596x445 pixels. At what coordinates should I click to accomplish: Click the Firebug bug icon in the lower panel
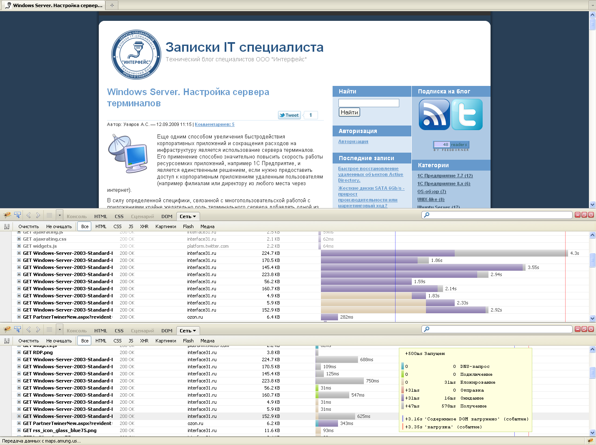click(7, 329)
